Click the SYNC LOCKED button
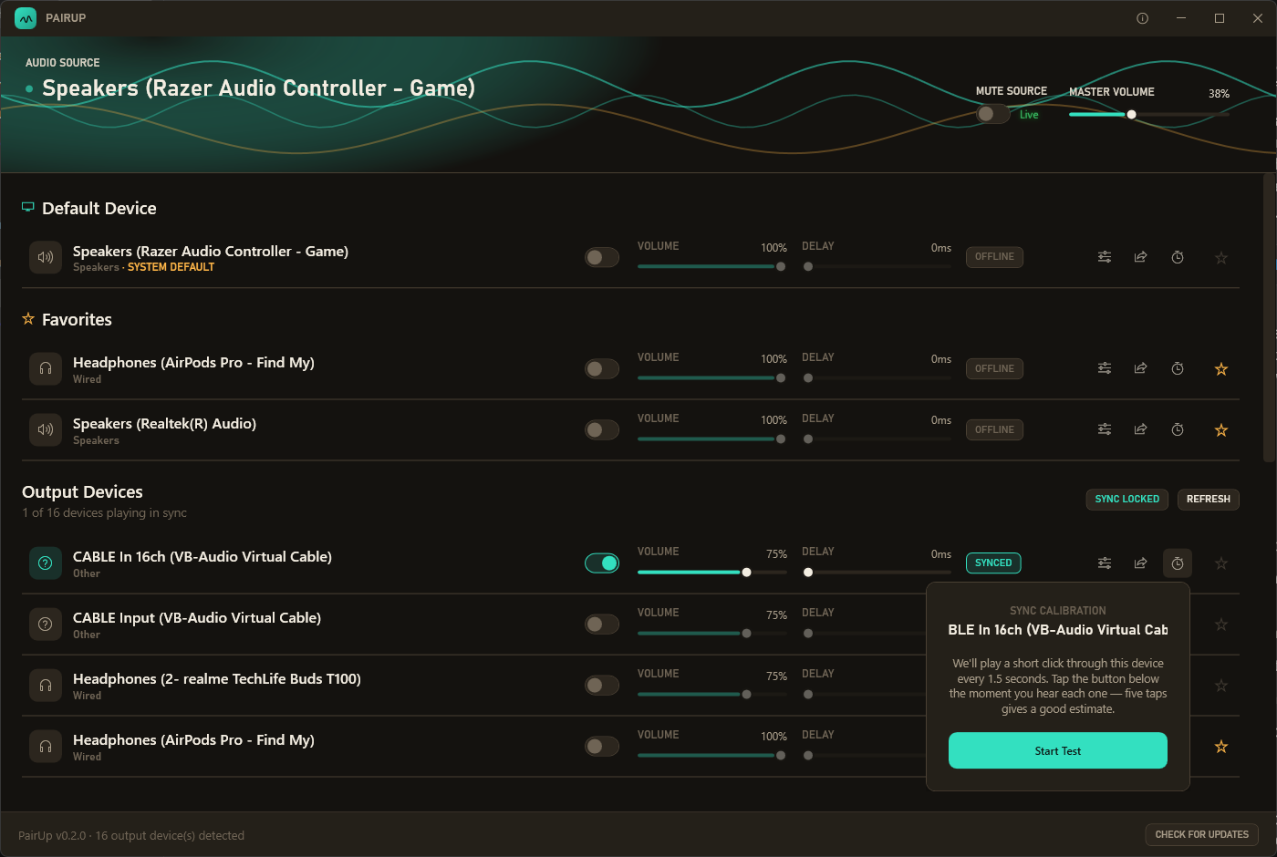 1126,500
